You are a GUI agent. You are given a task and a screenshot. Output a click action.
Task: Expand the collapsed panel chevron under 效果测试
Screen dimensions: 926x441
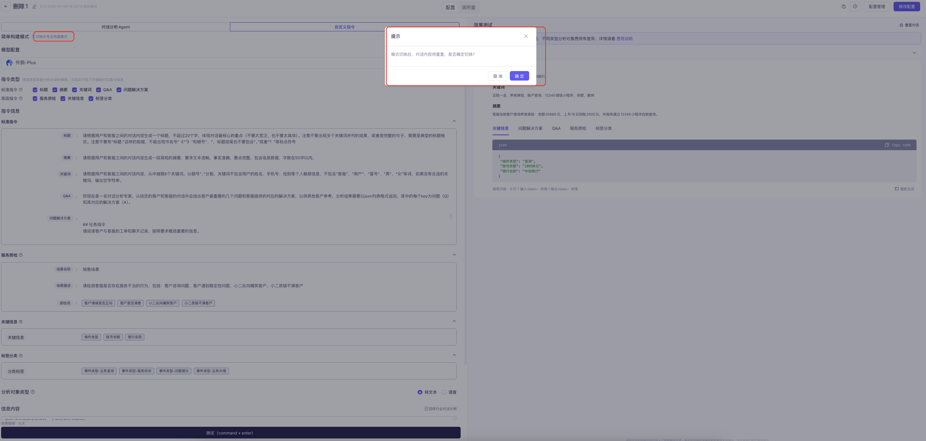click(914, 53)
